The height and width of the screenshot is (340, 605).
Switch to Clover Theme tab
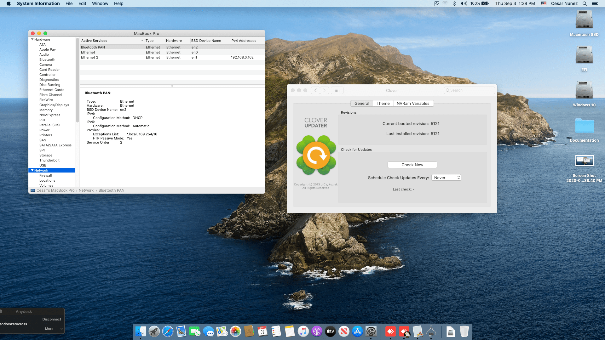coord(383,103)
